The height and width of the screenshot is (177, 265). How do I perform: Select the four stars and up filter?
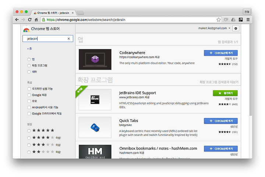(29, 138)
